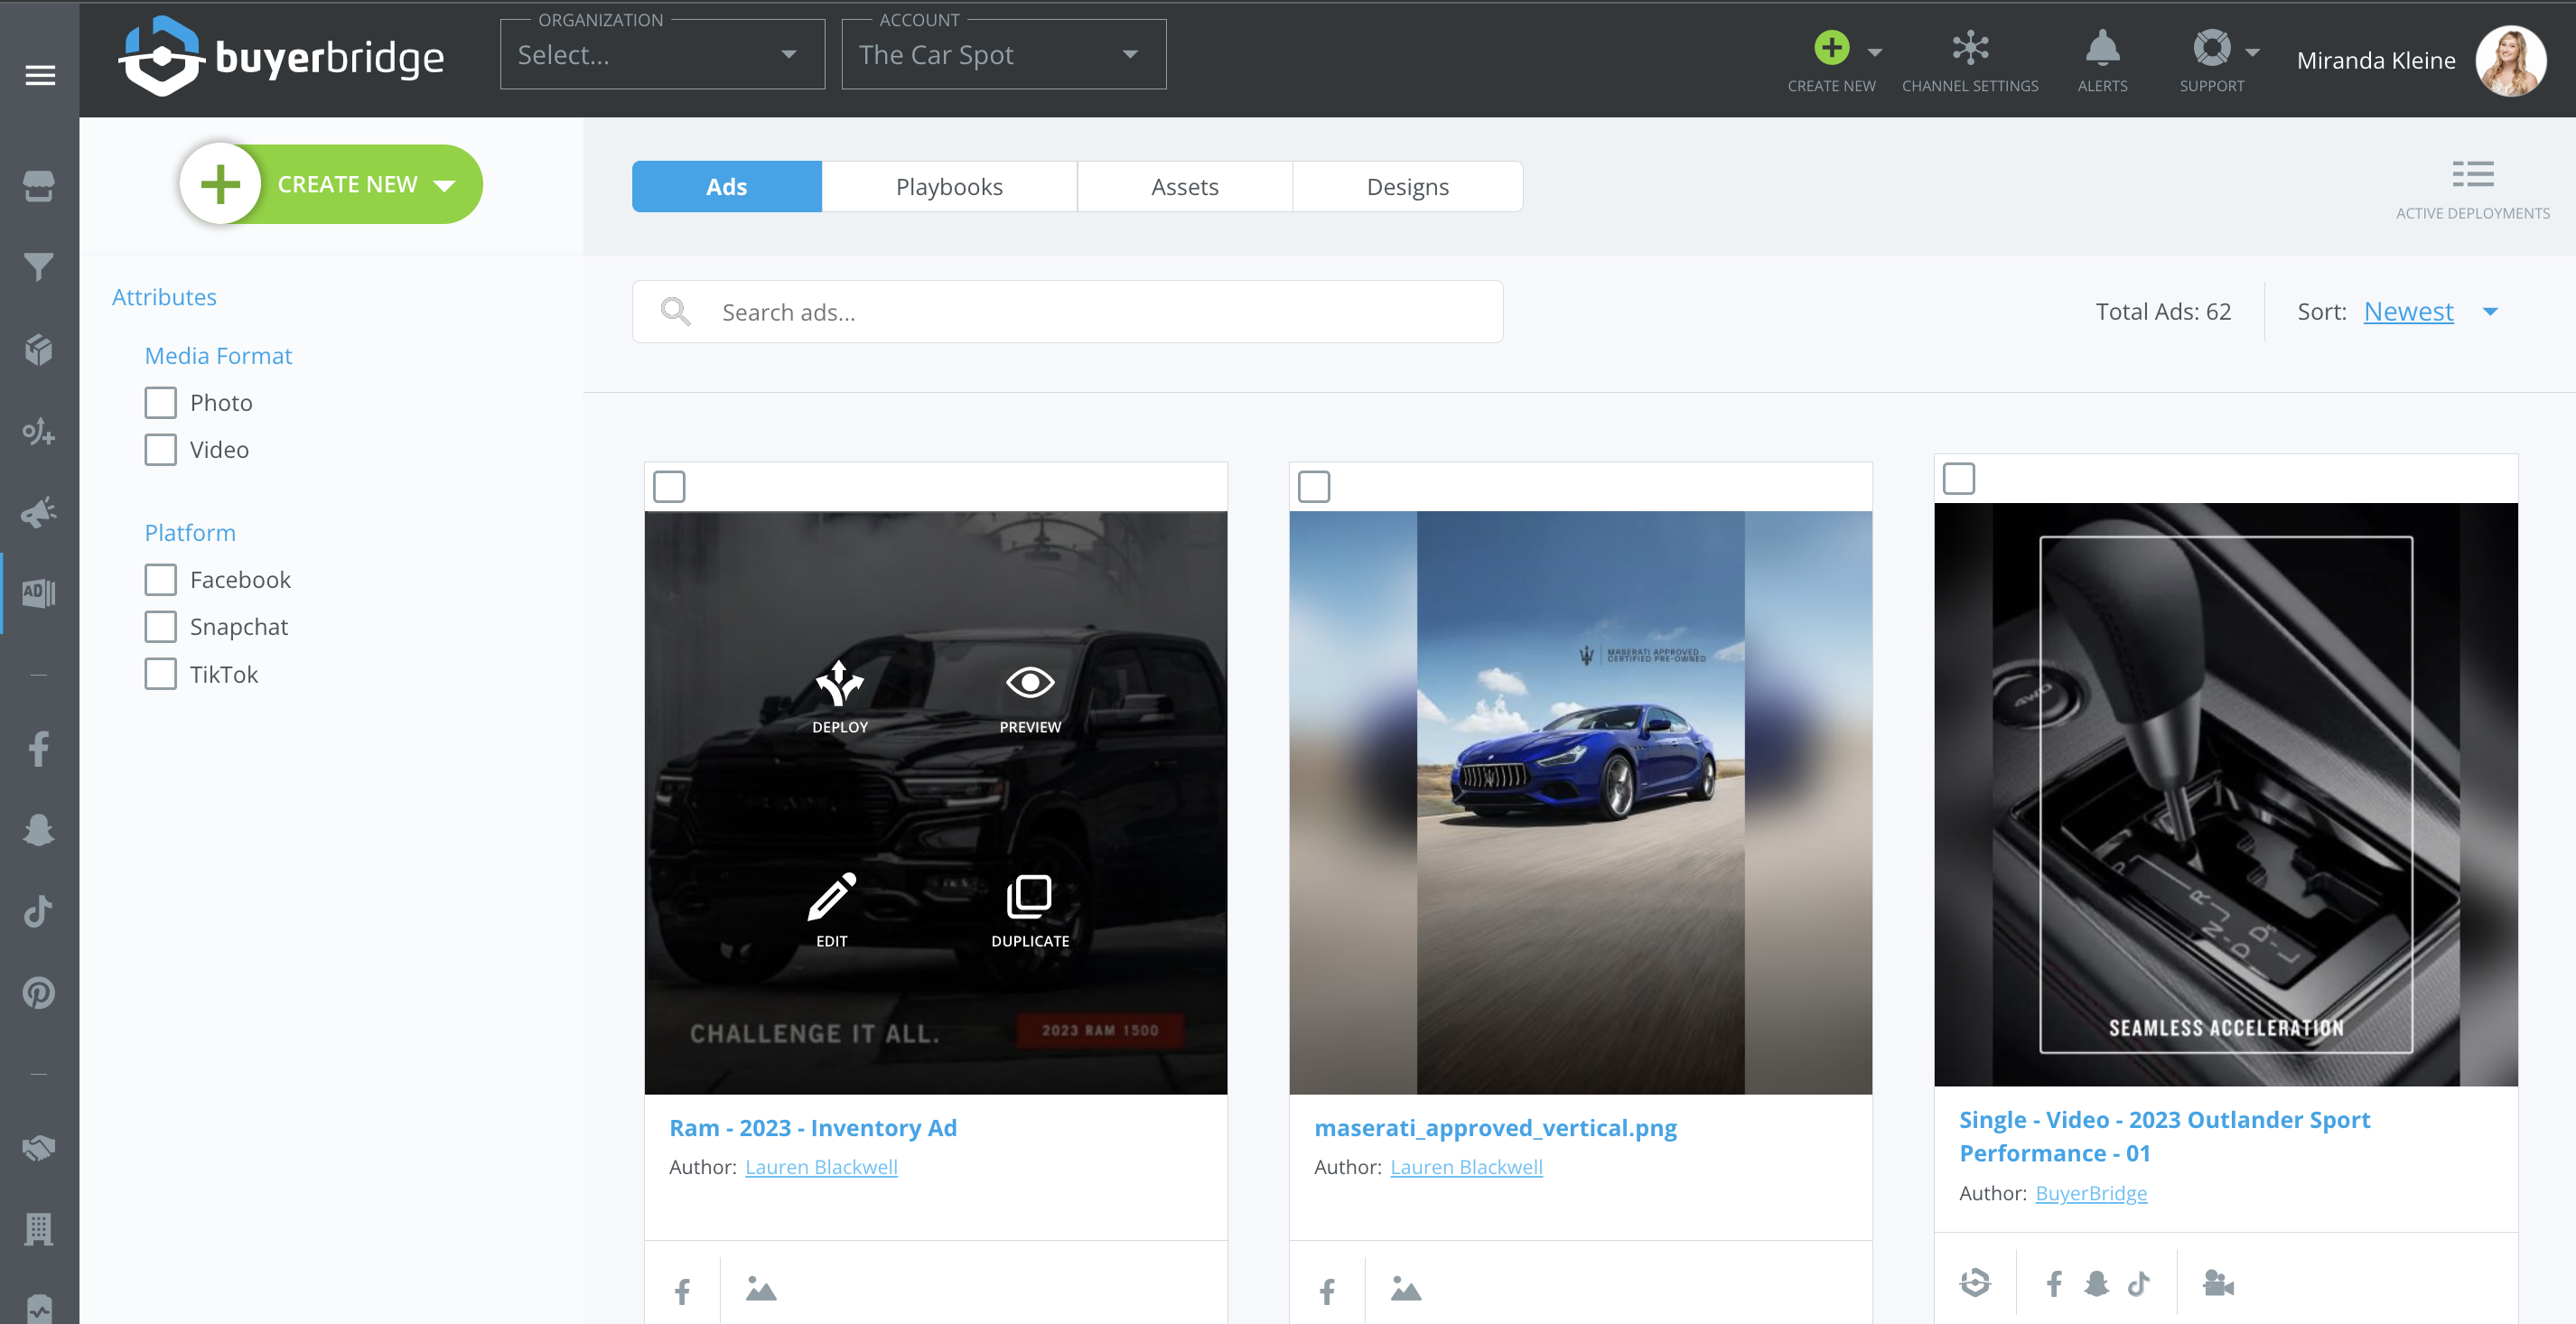Viewport: 2576px width, 1324px height.
Task: Click the Newest sort link
Action: click(x=2408, y=311)
